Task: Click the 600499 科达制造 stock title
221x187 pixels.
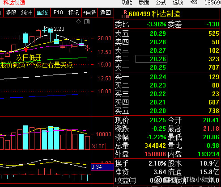Action: 154,14
